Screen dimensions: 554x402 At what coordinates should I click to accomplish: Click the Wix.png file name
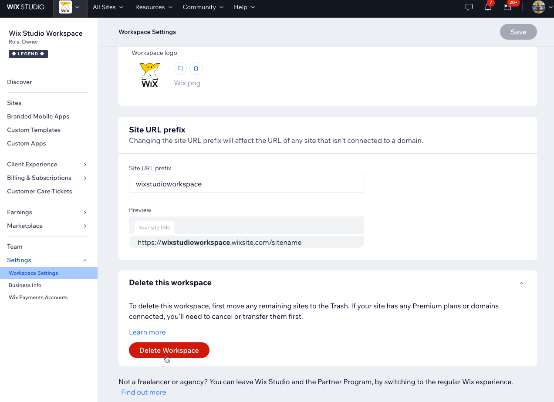[x=187, y=83]
